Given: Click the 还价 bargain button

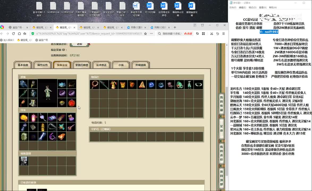Looking at the screenshot, I should pos(79,44).
